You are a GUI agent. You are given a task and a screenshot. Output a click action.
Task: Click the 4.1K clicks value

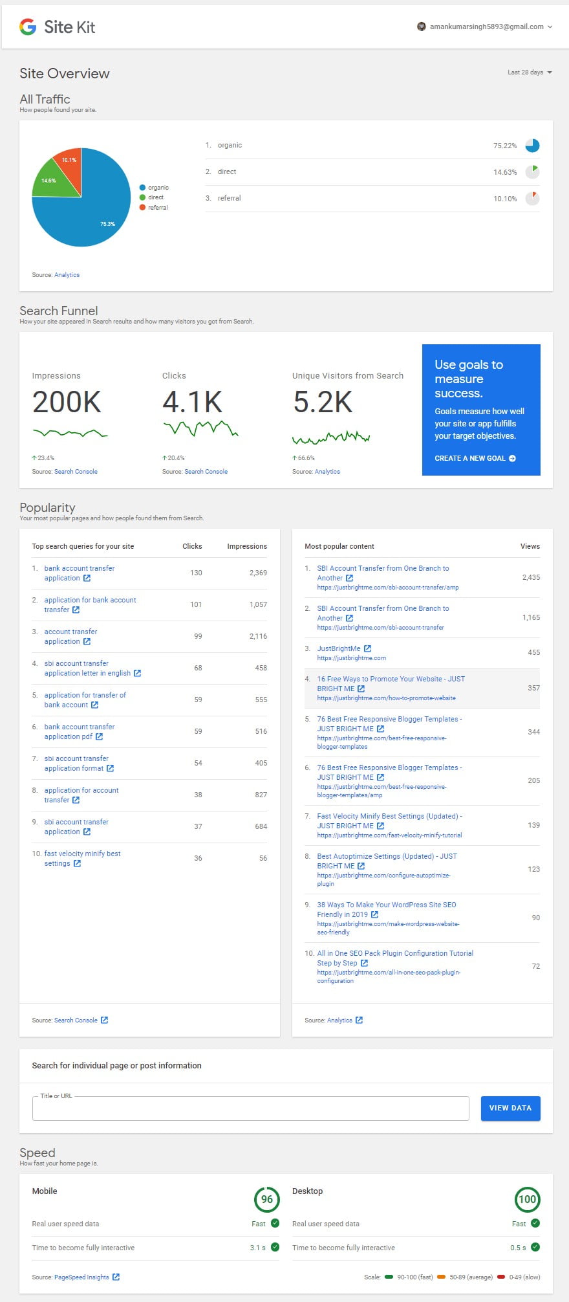[x=192, y=402]
